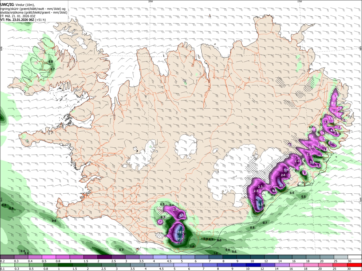Viewport: 362px width, 271px height.
Task: Pick the white upper swatch right of 30
Action: (x=354, y=257)
